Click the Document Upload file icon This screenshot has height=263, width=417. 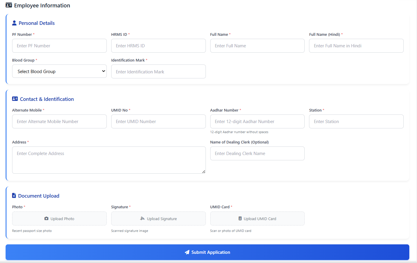point(14,196)
